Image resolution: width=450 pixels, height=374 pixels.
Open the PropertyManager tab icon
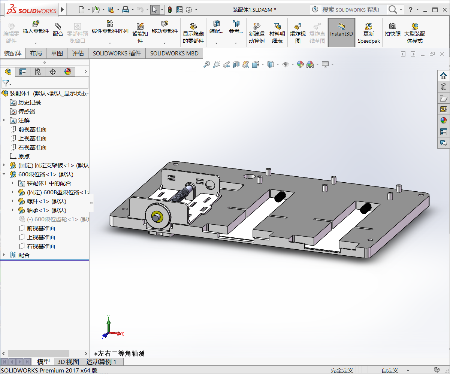point(23,72)
